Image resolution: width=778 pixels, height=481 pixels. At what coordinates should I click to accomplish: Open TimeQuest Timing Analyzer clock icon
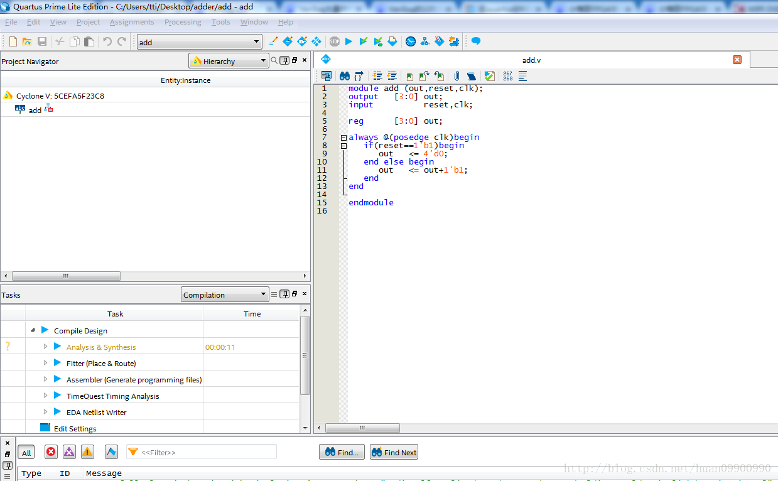click(411, 41)
